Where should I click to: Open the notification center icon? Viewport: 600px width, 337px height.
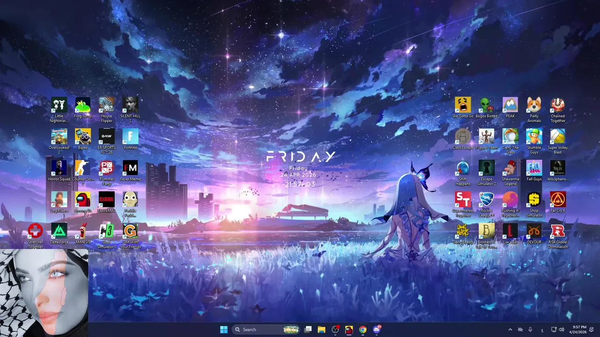coord(592,330)
